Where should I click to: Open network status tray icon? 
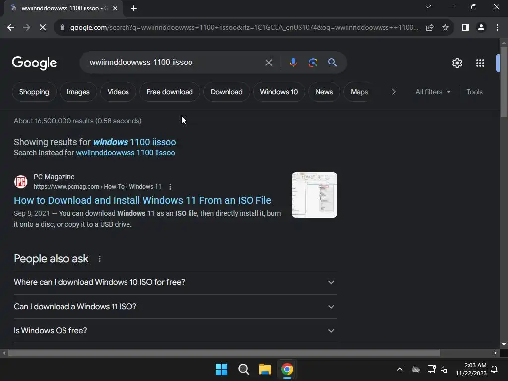pyautogui.click(x=431, y=369)
